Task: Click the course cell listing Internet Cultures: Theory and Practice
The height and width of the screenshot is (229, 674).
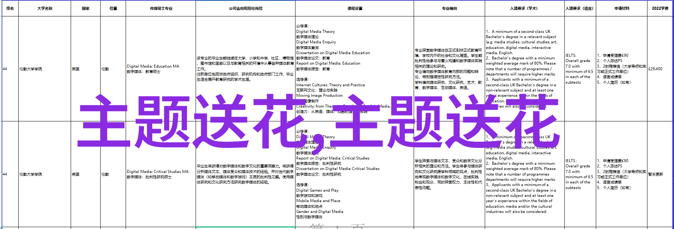Action: tap(355, 69)
